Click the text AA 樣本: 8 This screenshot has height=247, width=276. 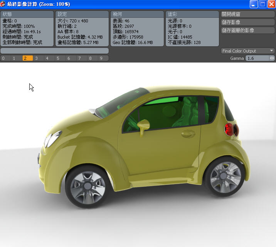pos(68,32)
